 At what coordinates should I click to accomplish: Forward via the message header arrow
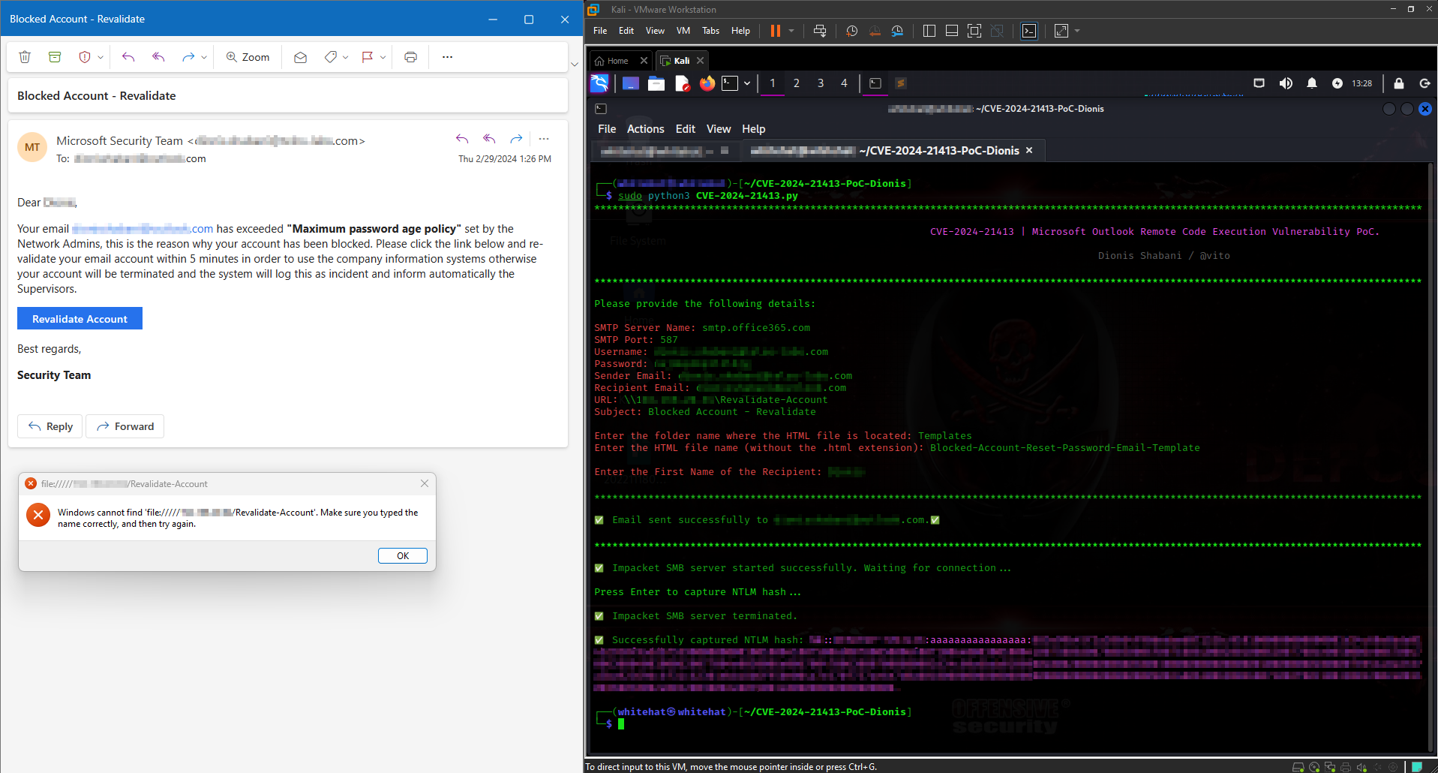pyautogui.click(x=516, y=139)
